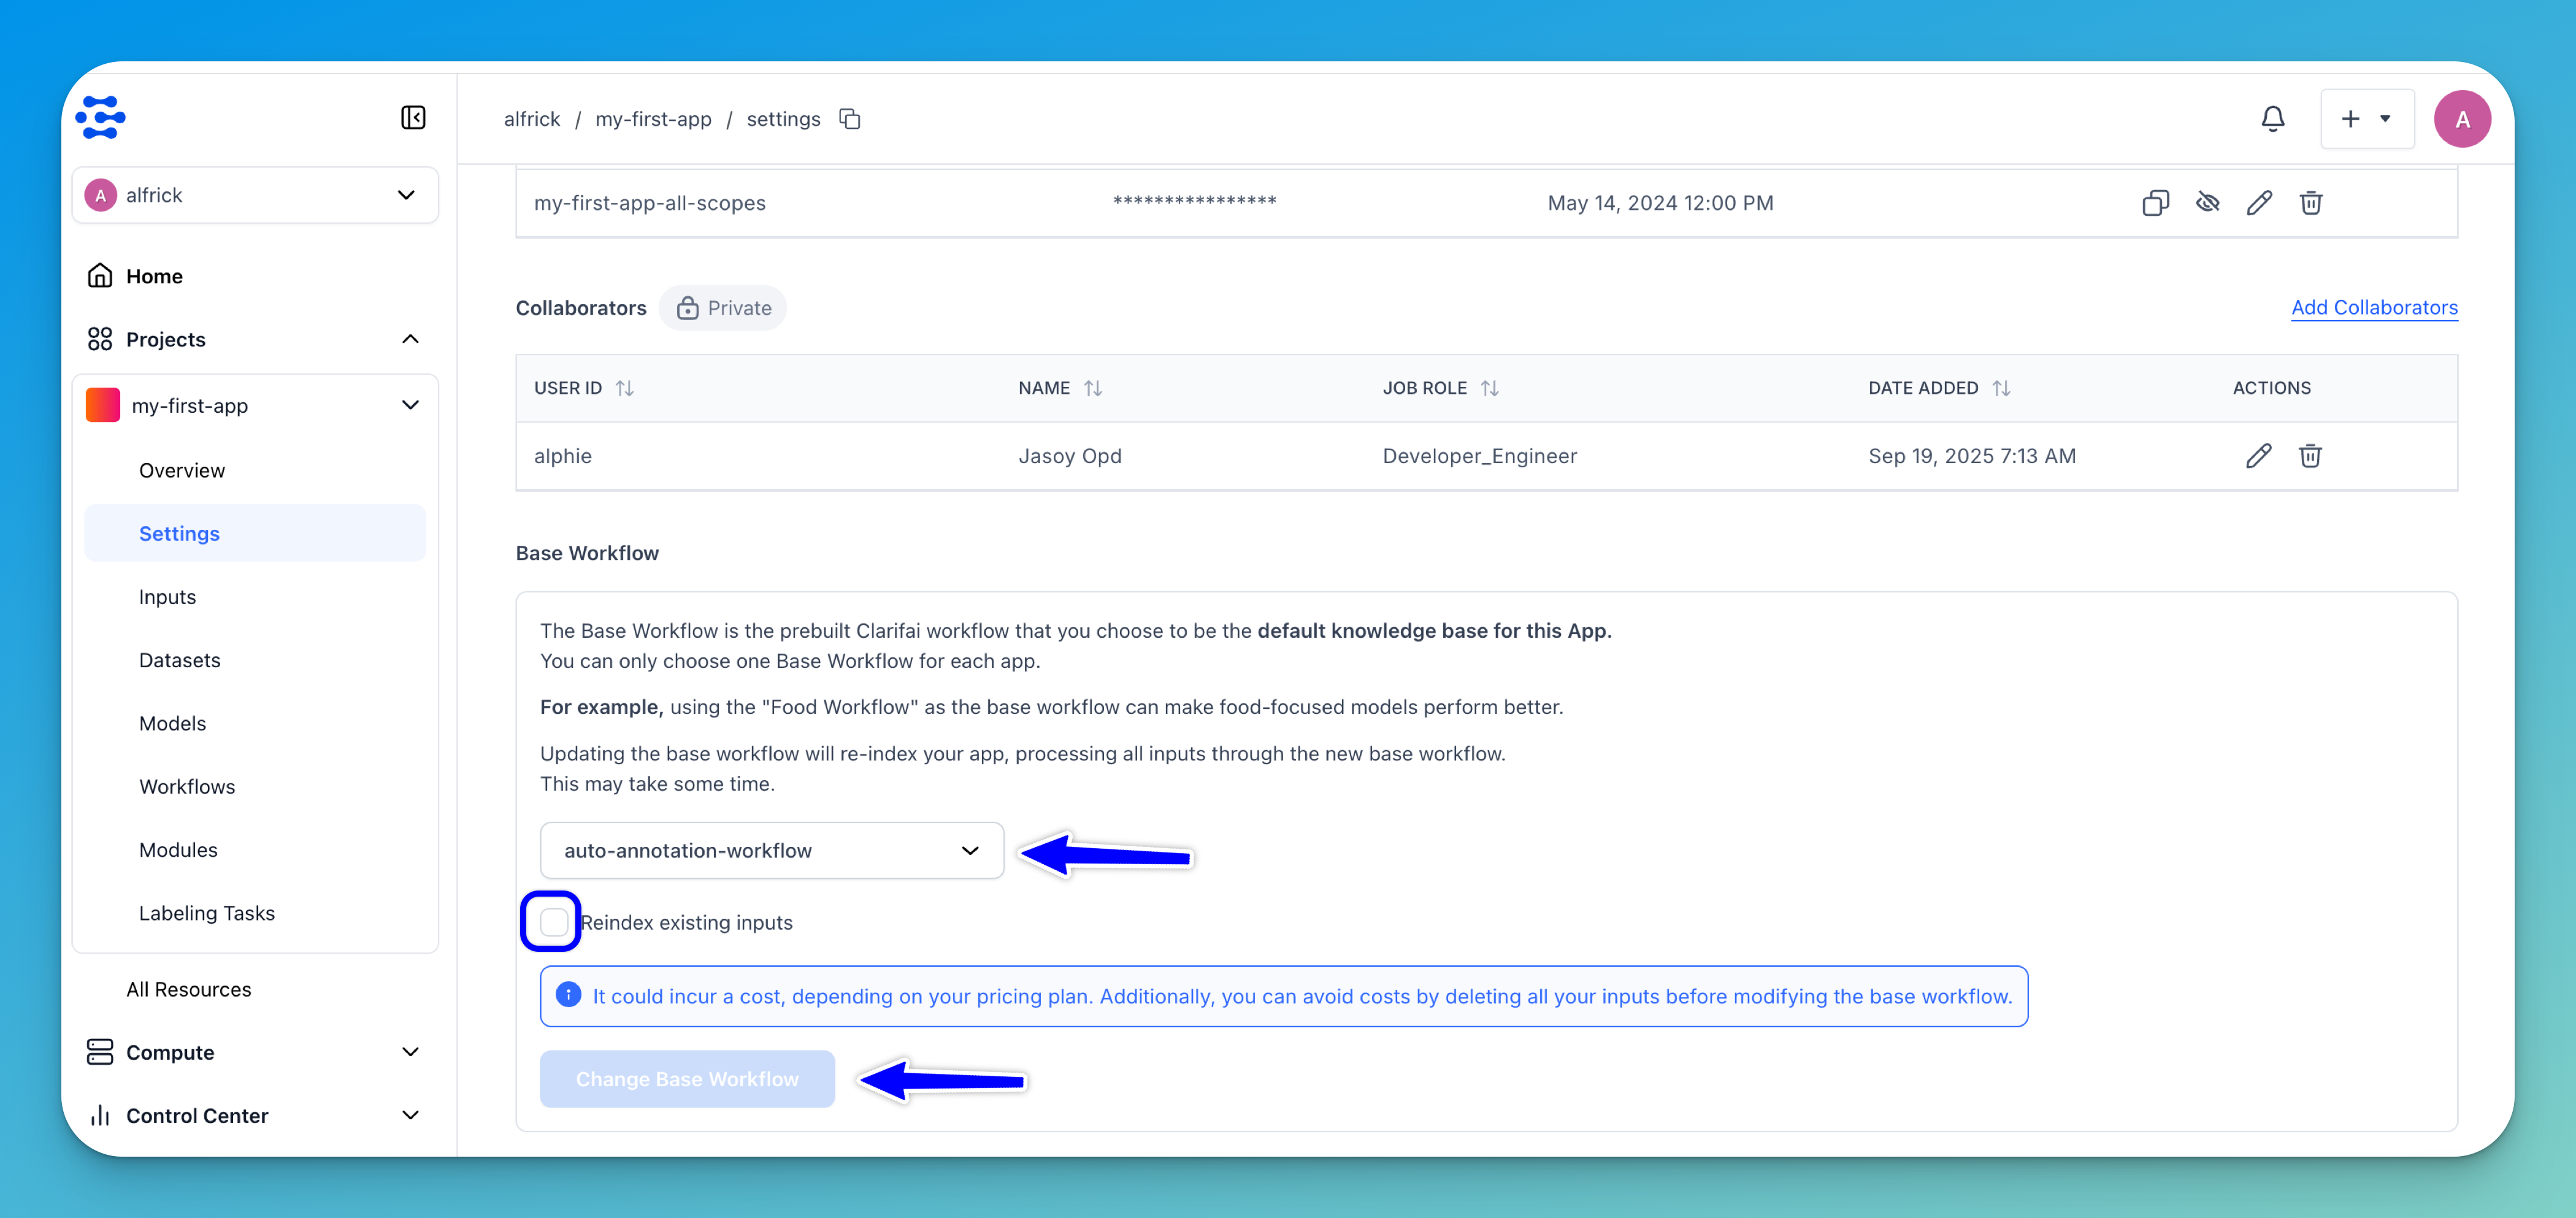This screenshot has width=2576, height=1218.
Task: Sort collaborators by User ID
Action: (624, 388)
